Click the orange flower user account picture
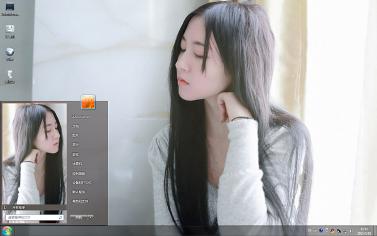This screenshot has height=236, width=377. pyautogui.click(x=88, y=102)
